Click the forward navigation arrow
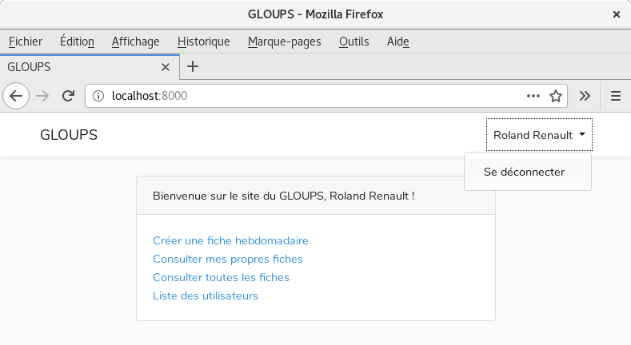 point(42,96)
